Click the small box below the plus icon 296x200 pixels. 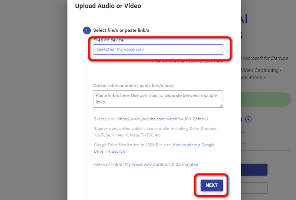point(243,138)
